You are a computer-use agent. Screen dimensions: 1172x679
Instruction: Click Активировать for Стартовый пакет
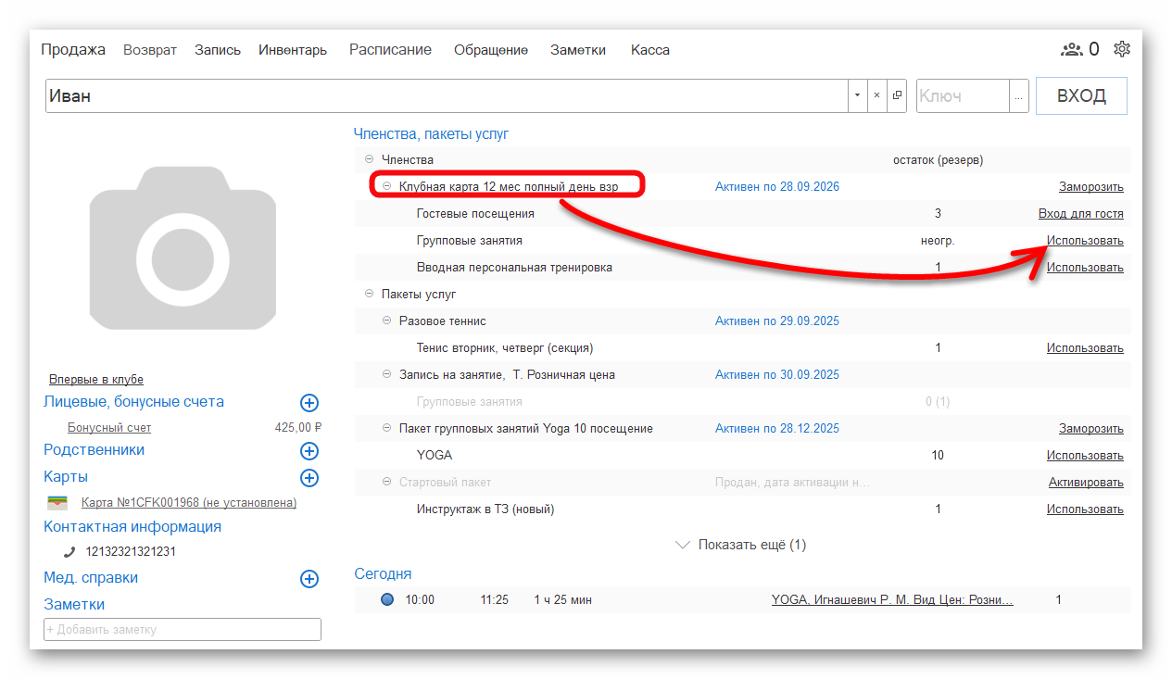pos(1085,483)
